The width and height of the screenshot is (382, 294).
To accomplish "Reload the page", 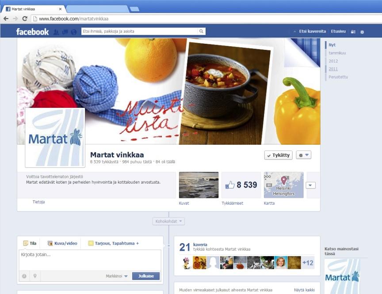I will (x=25, y=19).
